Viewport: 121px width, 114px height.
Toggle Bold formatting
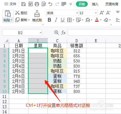[49, 20]
